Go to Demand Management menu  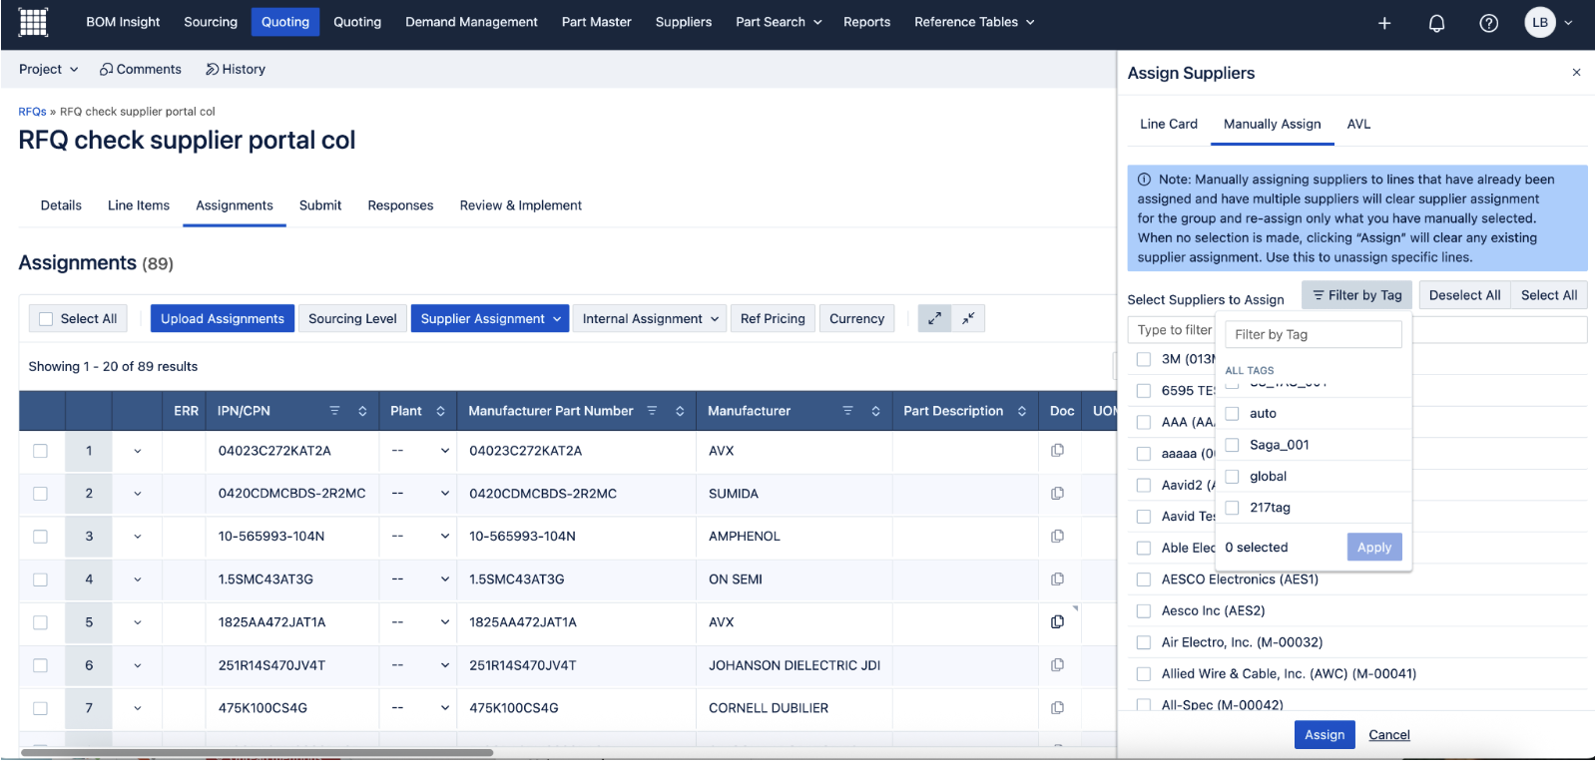pos(471,22)
